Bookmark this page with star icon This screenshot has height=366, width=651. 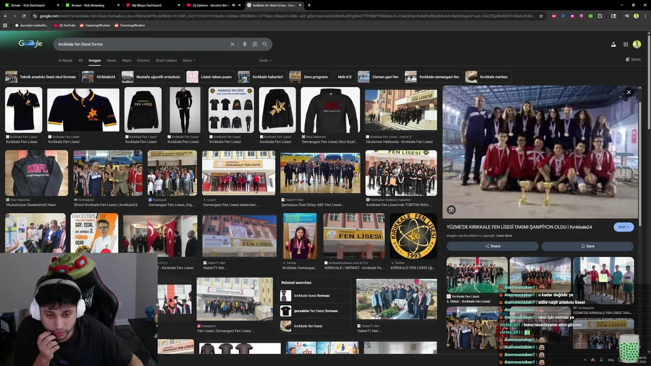click(x=541, y=16)
